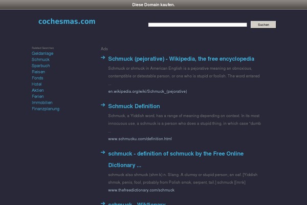Viewport: 307px width, 205px height.
Task: Click description starting 'schmuck also shmuck'
Action: [183, 178]
